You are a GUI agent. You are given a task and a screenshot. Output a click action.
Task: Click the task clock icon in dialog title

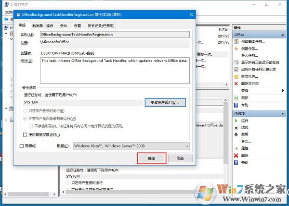pos(18,15)
